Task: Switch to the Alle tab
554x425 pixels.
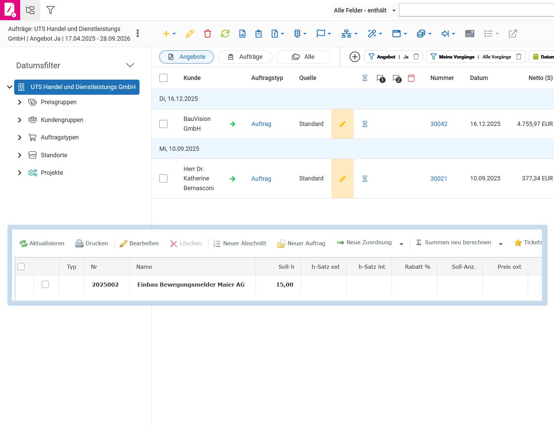Action: click(x=304, y=57)
